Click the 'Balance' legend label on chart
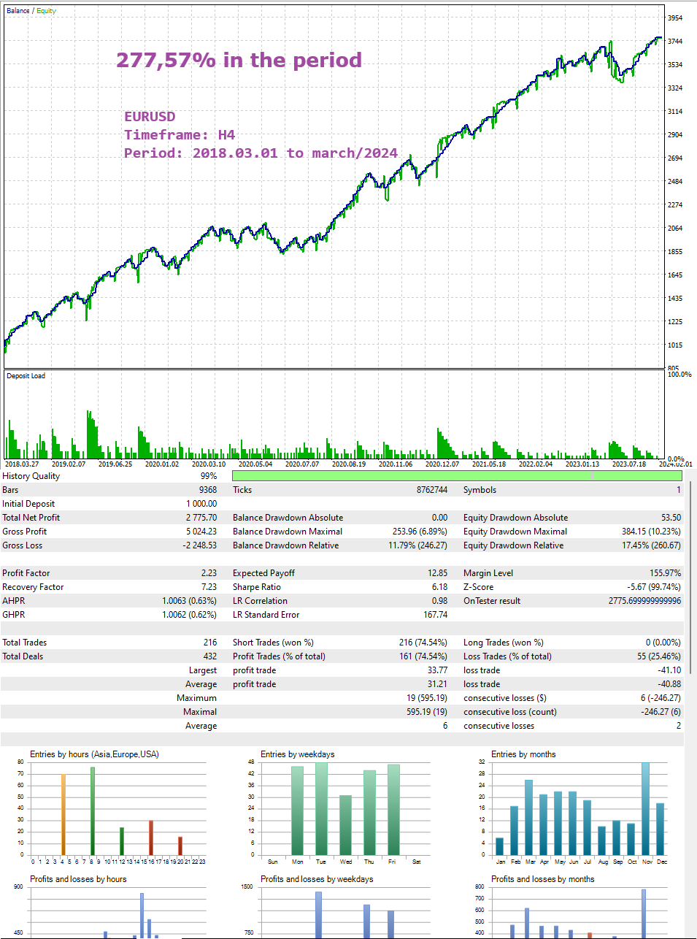Screen dimensions: 697x939 (18, 11)
